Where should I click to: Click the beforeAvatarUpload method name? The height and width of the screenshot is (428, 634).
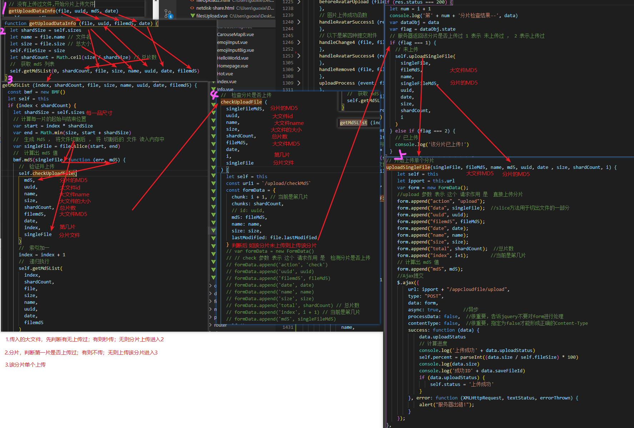tap(344, 2)
